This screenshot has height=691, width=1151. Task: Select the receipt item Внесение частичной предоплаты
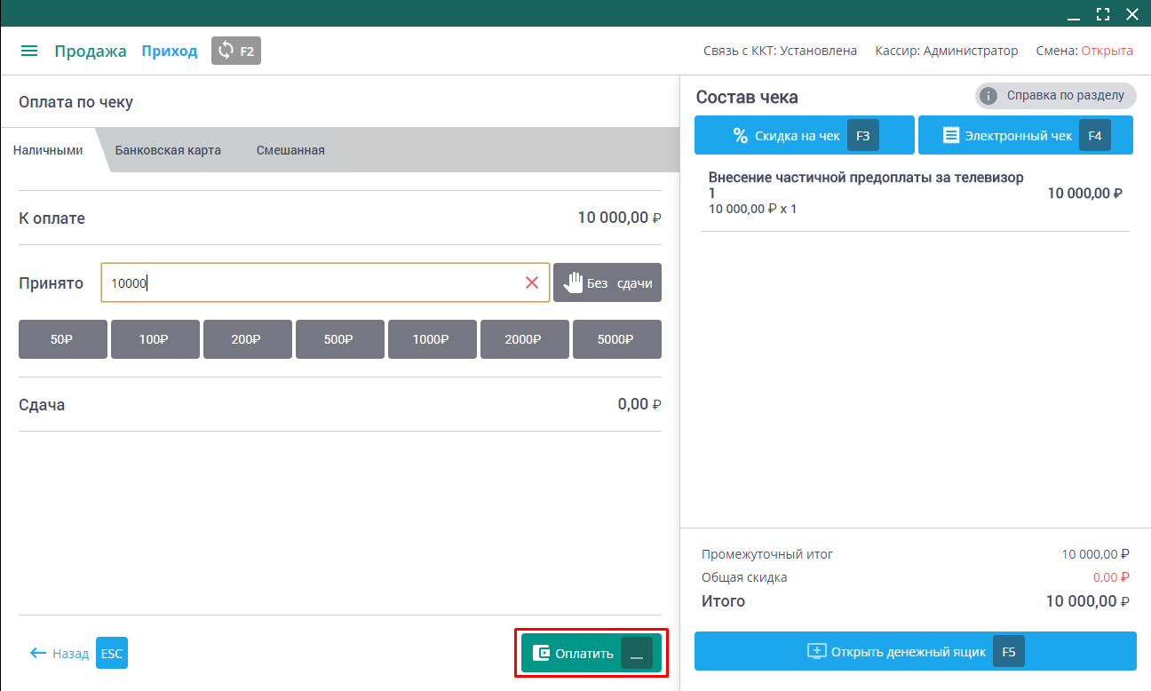point(916,193)
